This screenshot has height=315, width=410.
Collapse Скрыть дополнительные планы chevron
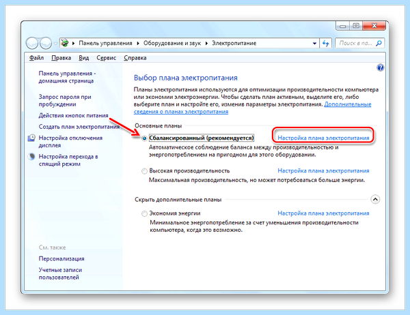[x=375, y=200]
